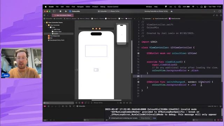Click the cloud status icon in activity bar

pos(171,11)
